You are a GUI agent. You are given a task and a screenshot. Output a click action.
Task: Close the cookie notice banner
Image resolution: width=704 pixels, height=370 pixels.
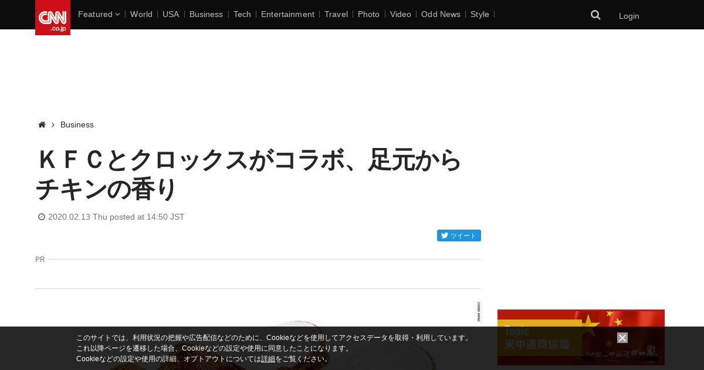[x=622, y=338]
